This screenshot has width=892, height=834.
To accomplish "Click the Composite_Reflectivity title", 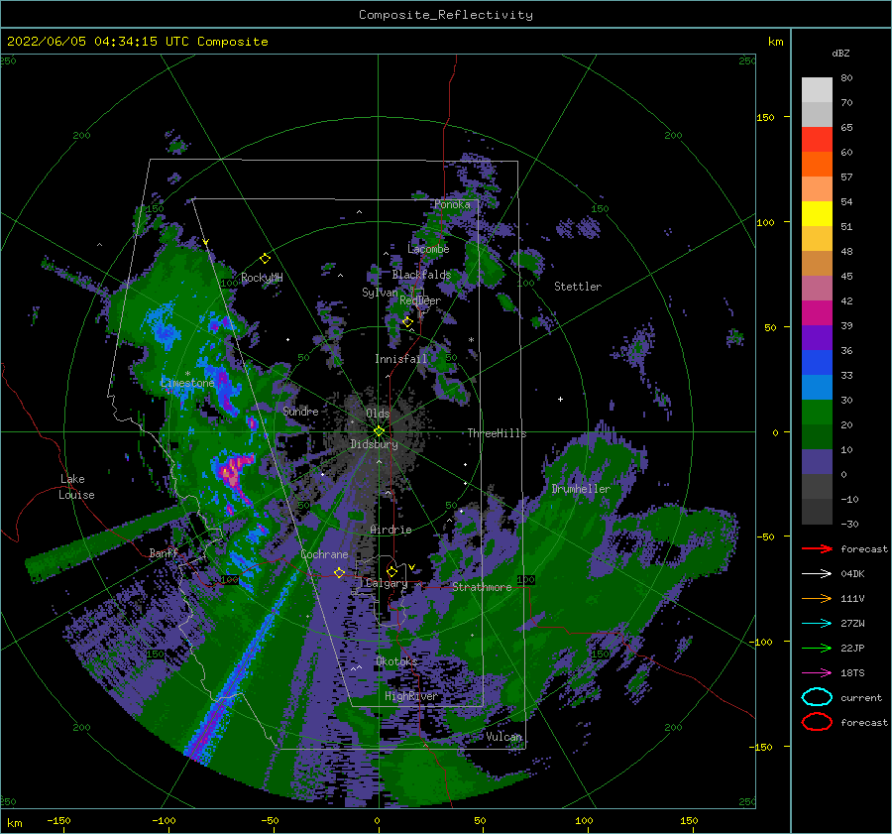I will click(446, 15).
